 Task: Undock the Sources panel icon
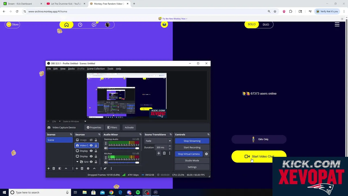[99, 134]
